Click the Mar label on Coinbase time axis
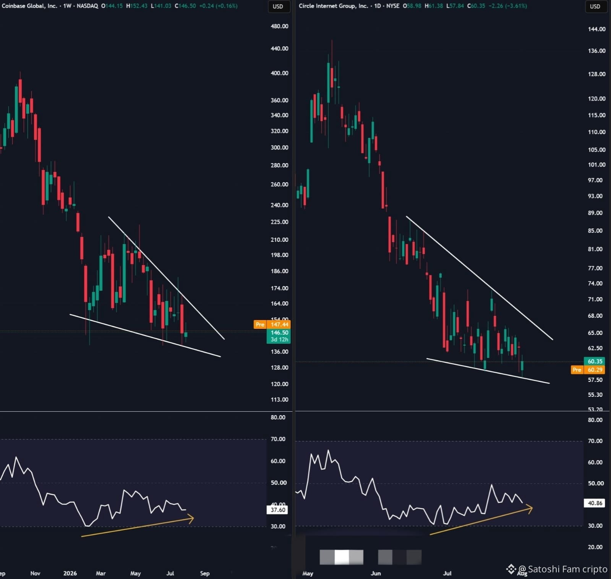 (x=100, y=573)
